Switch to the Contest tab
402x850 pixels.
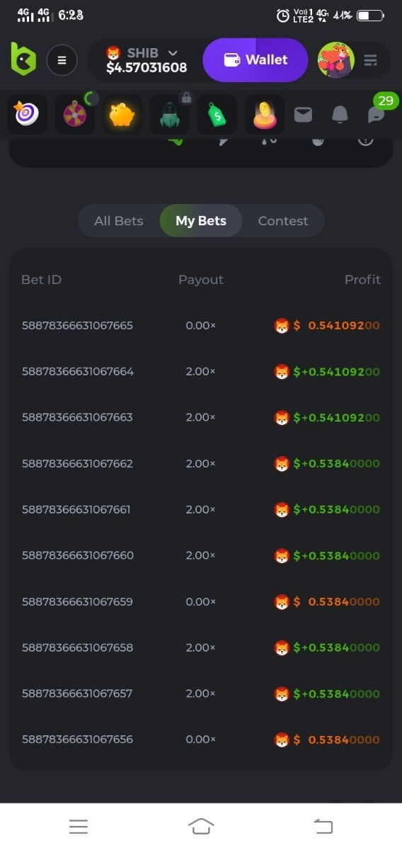pos(283,221)
